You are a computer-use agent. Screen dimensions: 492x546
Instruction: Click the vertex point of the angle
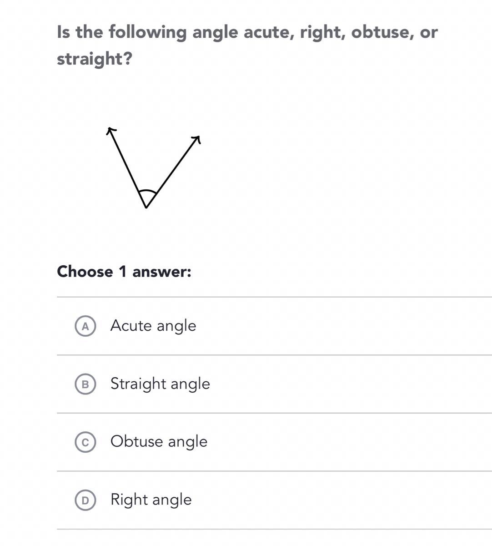(x=146, y=207)
